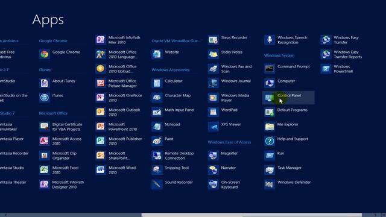The height and width of the screenshot is (217, 386).
Task: Open Windows Defender icon
Action: tap(270, 184)
